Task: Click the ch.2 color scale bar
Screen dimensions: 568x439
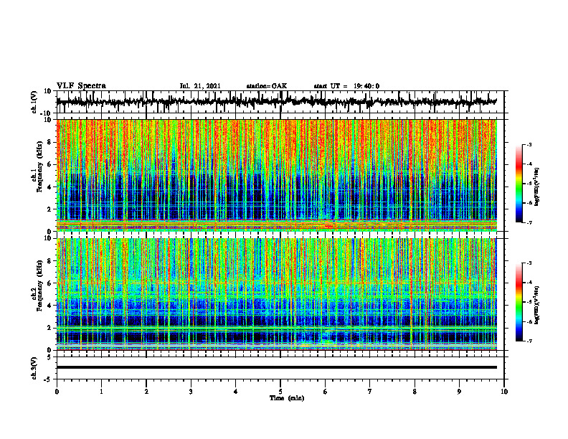Action: click(x=519, y=302)
